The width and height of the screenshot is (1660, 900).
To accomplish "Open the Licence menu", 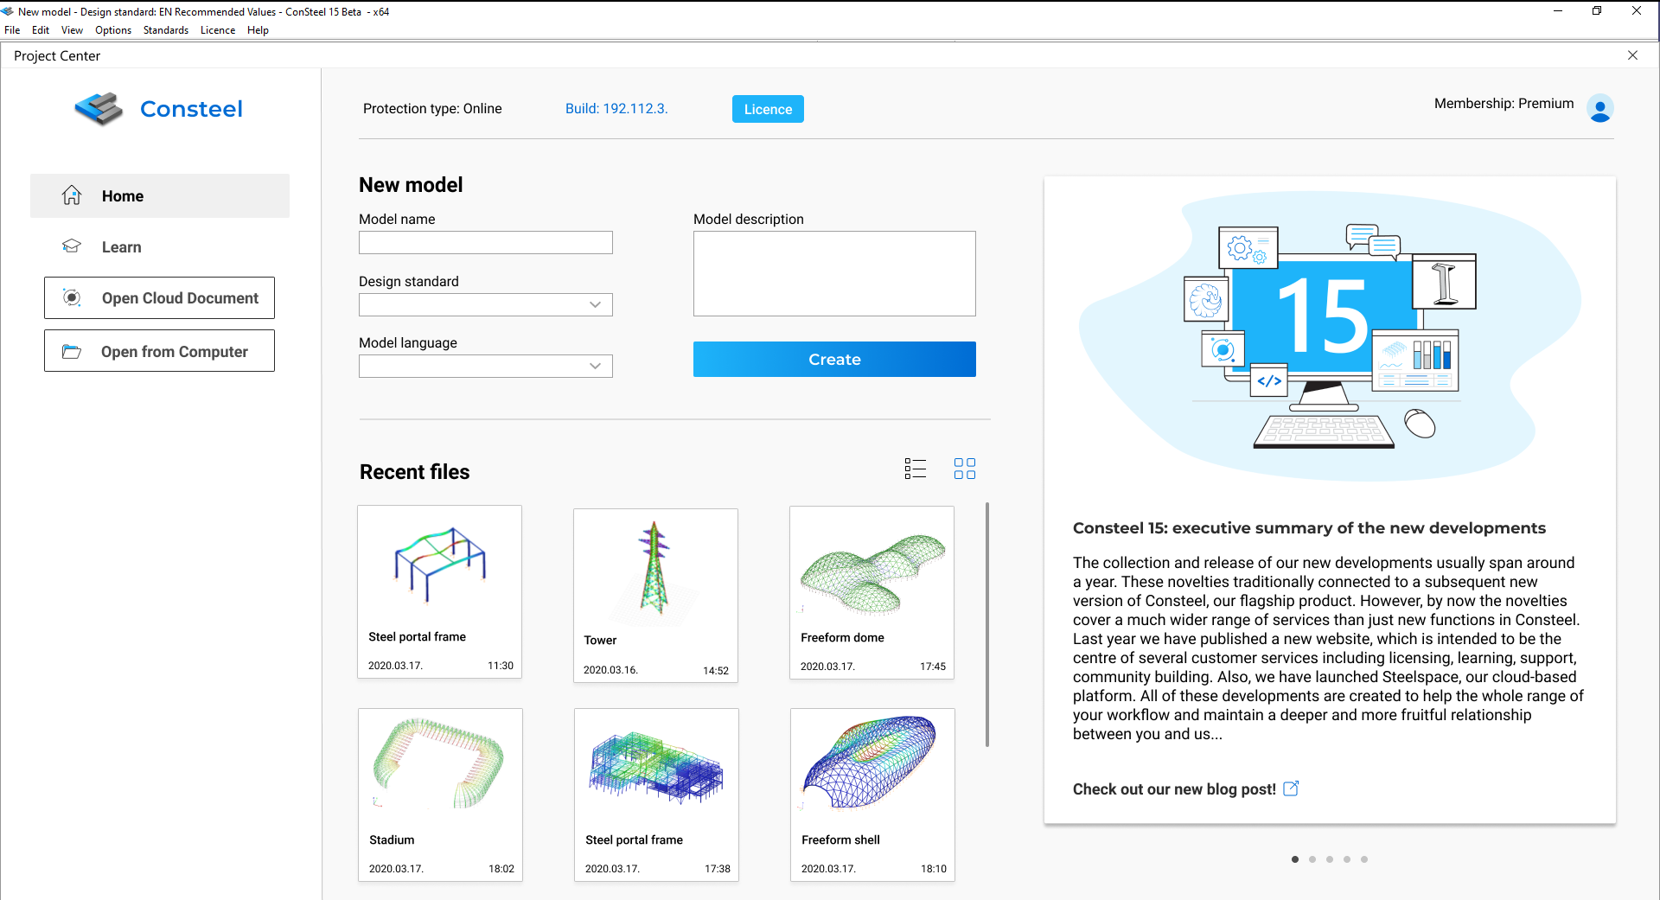I will pyautogui.click(x=218, y=30).
